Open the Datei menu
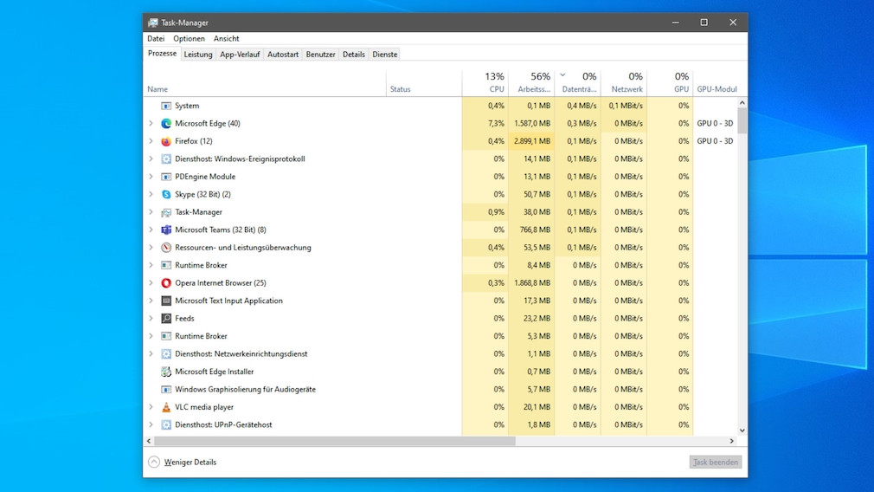The image size is (874, 492). [156, 38]
